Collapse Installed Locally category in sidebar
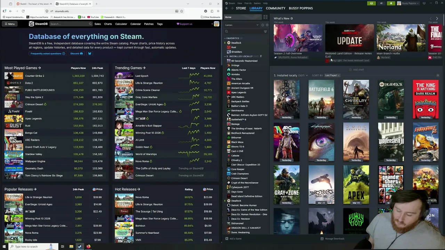The image size is (445, 250). pyautogui.click(x=225, y=56)
